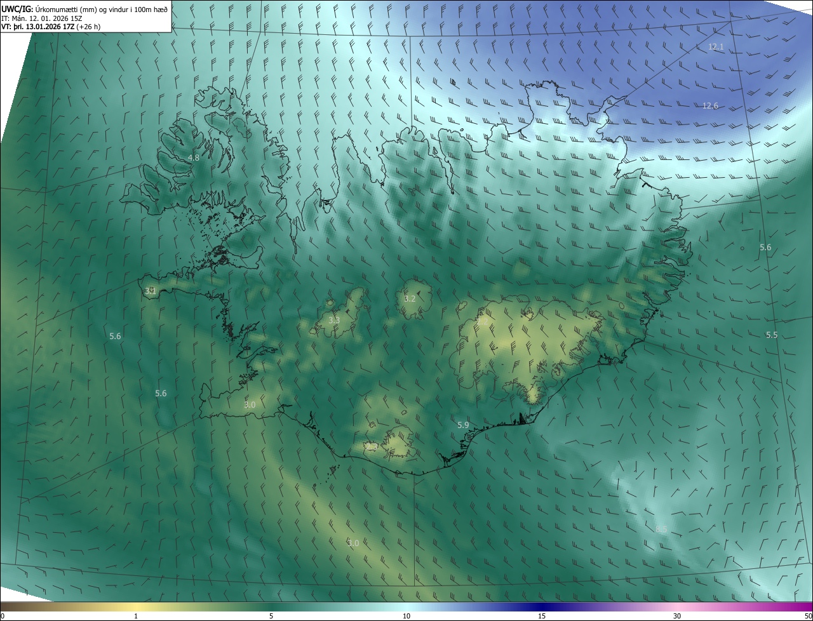Click the 3.3 value on the glacier

[x=334, y=320]
